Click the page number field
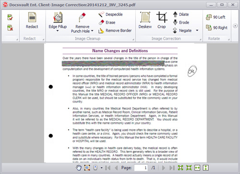The width and height of the screenshot is (240, 174). (x=141, y=168)
